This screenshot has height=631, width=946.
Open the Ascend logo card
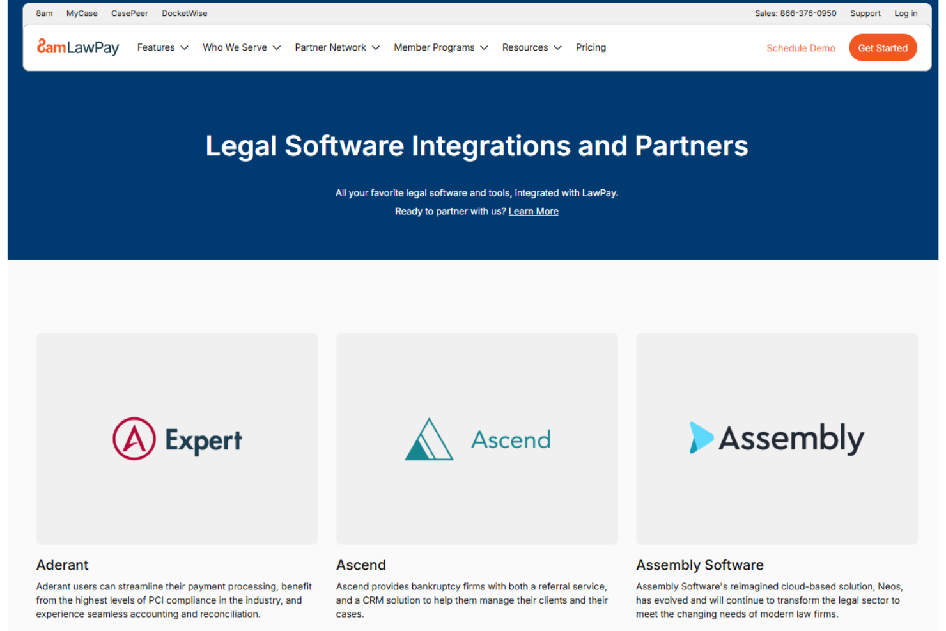[x=477, y=439]
